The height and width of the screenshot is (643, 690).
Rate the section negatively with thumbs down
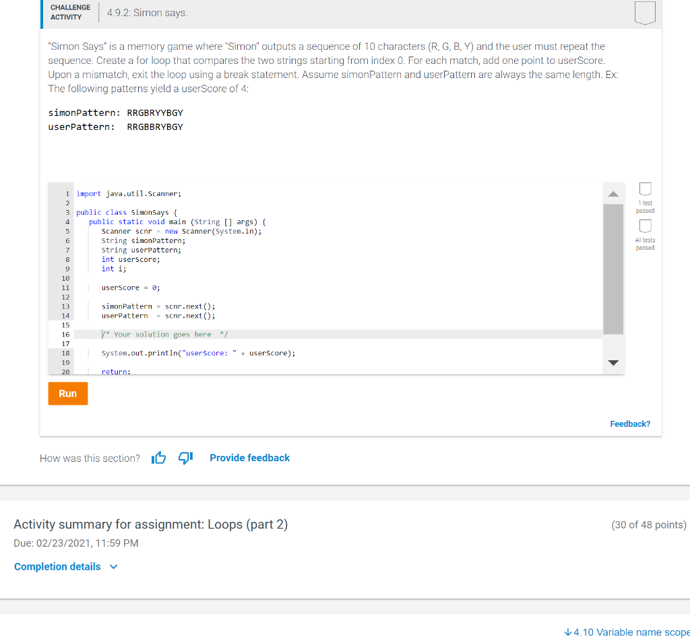185,457
